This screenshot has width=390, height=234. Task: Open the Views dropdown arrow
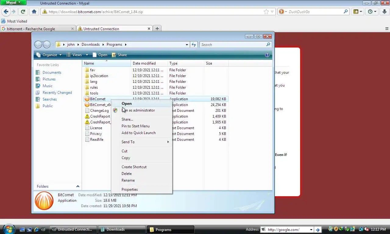pyautogui.click(x=87, y=55)
